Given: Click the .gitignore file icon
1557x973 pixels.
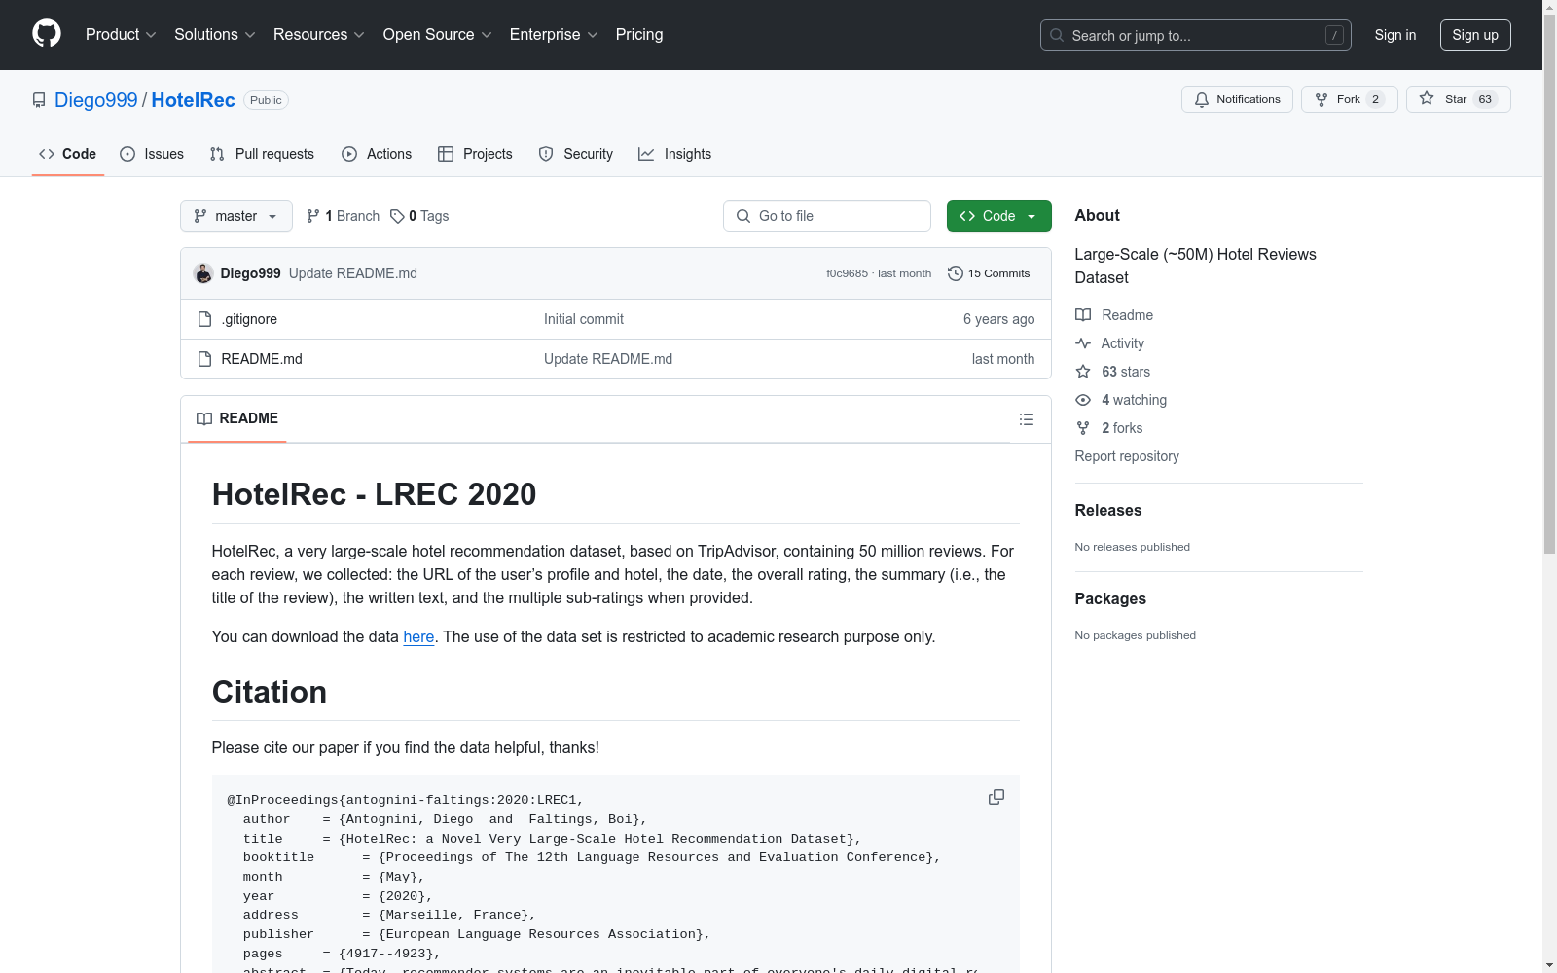Looking at the screenshot, I should [204, 319].
